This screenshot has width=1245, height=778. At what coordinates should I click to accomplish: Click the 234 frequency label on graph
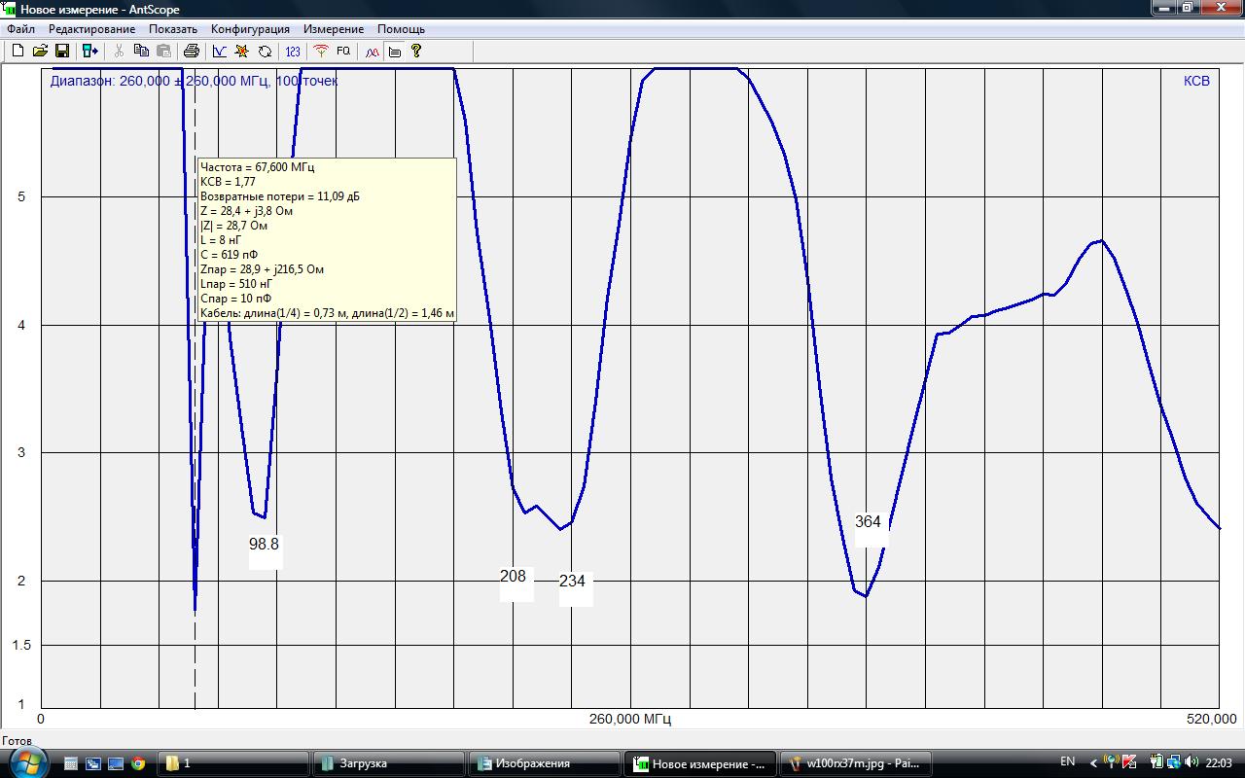573,582
